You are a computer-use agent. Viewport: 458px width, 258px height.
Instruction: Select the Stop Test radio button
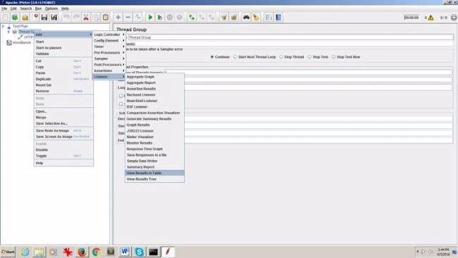tap(309, 57)
